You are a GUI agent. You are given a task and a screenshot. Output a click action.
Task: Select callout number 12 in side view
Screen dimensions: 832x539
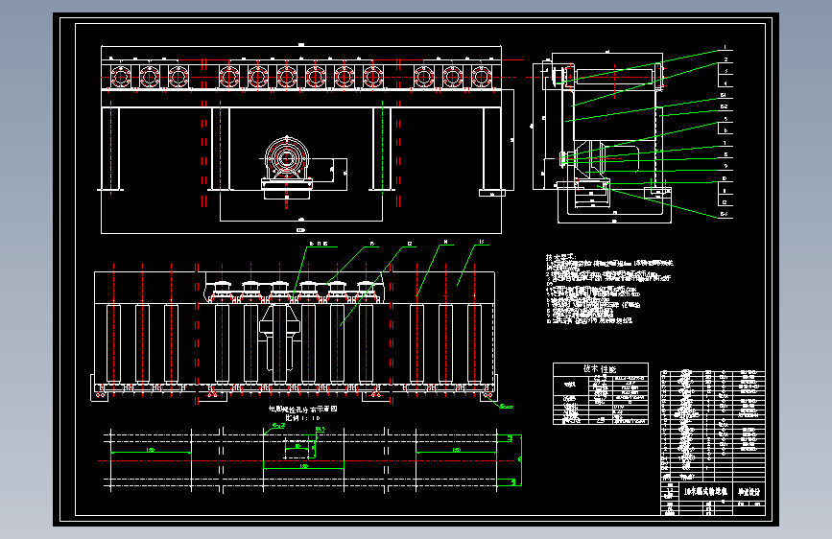725,202
